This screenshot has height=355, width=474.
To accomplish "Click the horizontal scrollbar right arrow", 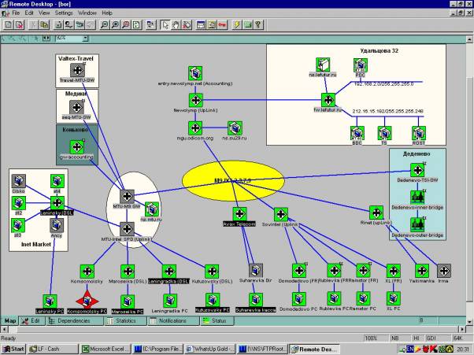I will (x=462, y=329).
